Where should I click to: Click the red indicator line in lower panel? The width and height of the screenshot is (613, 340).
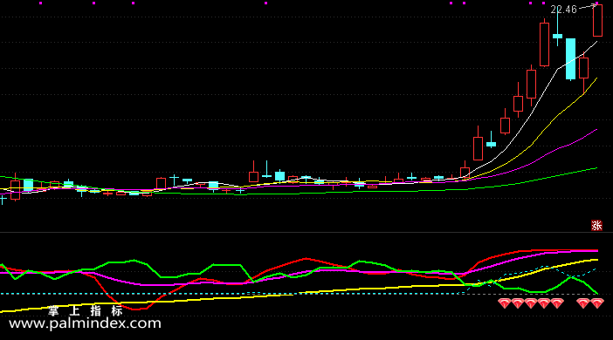(x=305, y=259)
